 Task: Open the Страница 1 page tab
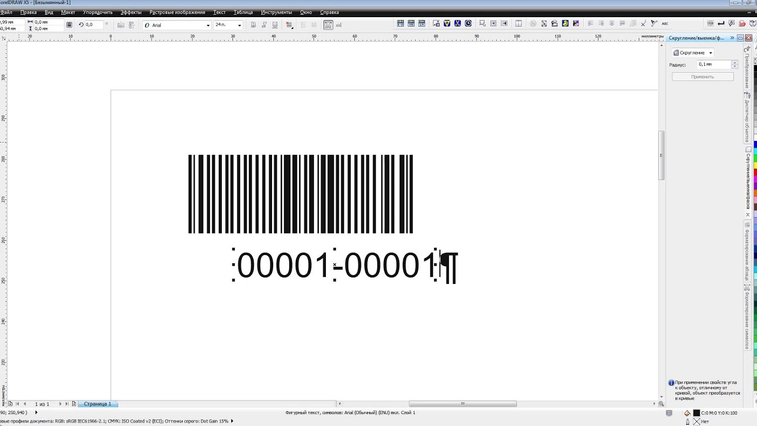coord(98,404)
